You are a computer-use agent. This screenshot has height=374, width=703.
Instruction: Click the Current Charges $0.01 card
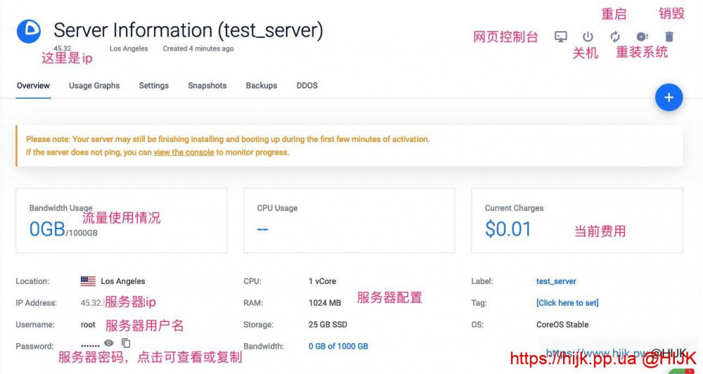pos(576,220)
